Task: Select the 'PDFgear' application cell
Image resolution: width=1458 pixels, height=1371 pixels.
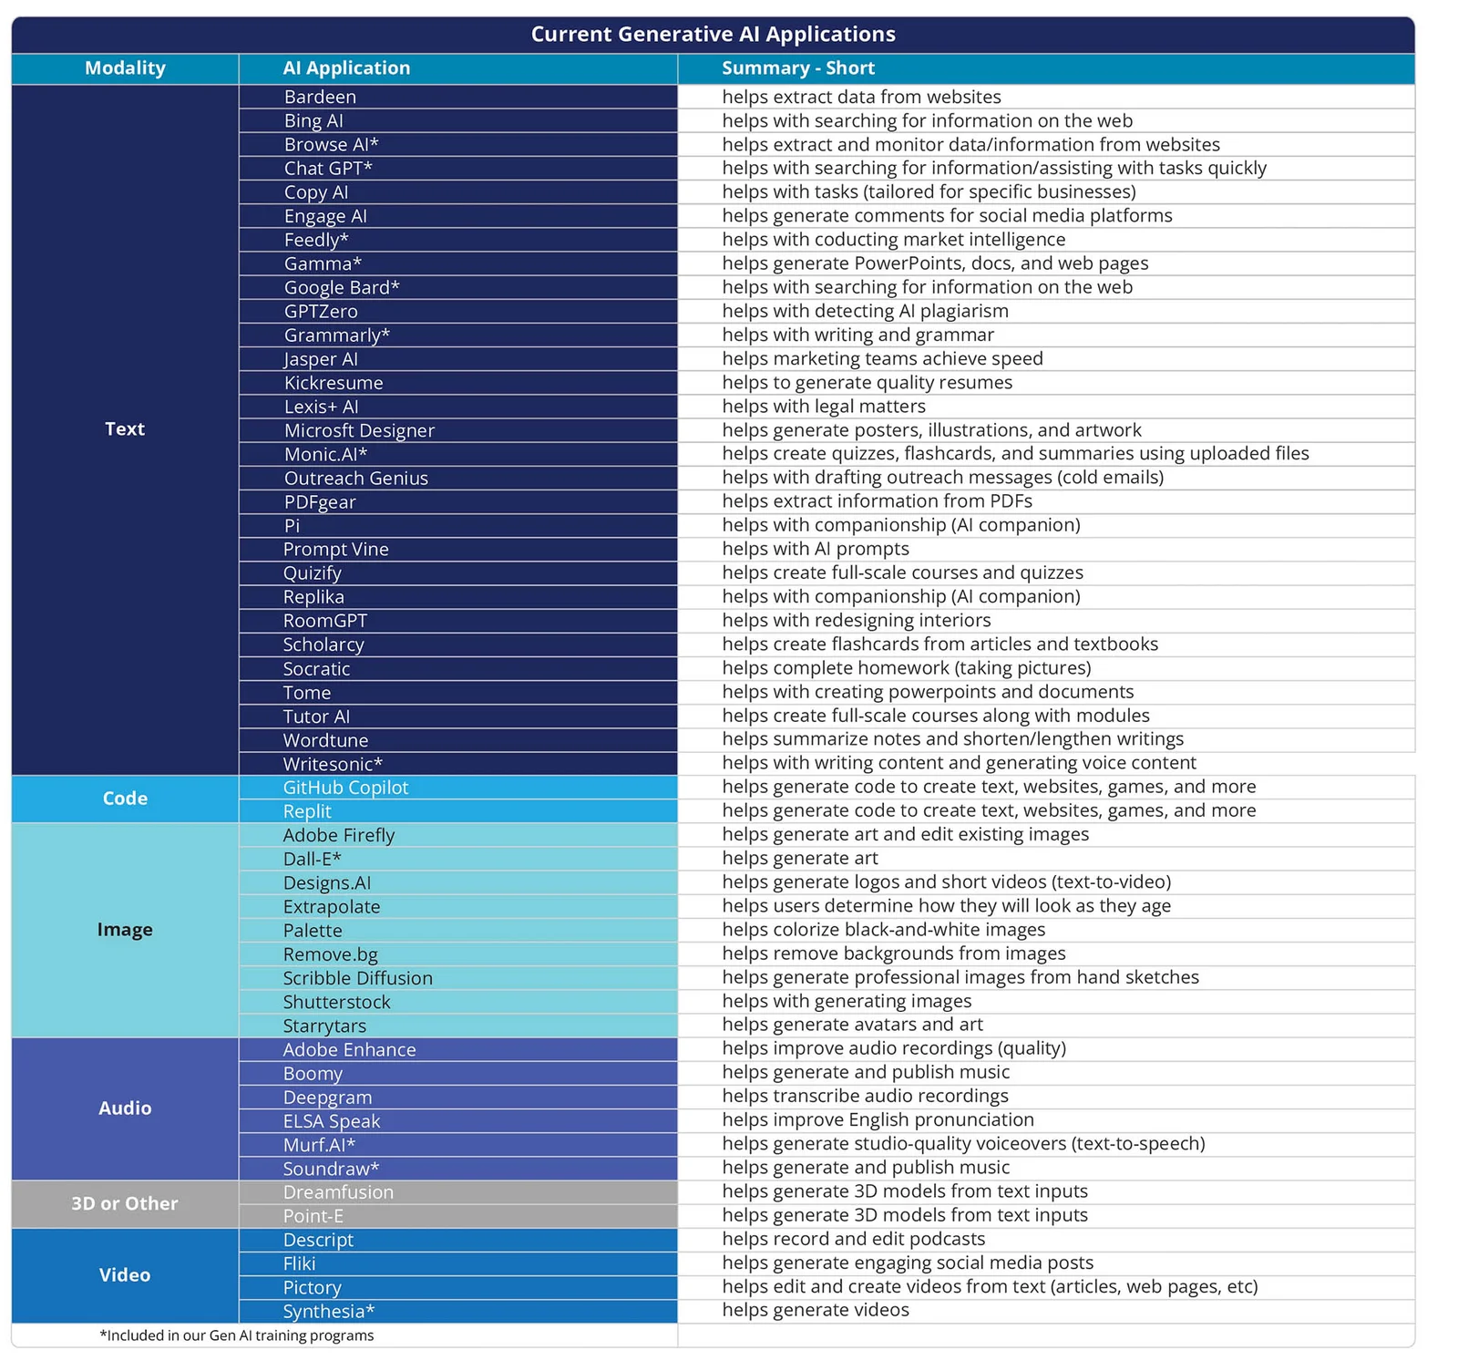Action: click(x=458, y=501)
